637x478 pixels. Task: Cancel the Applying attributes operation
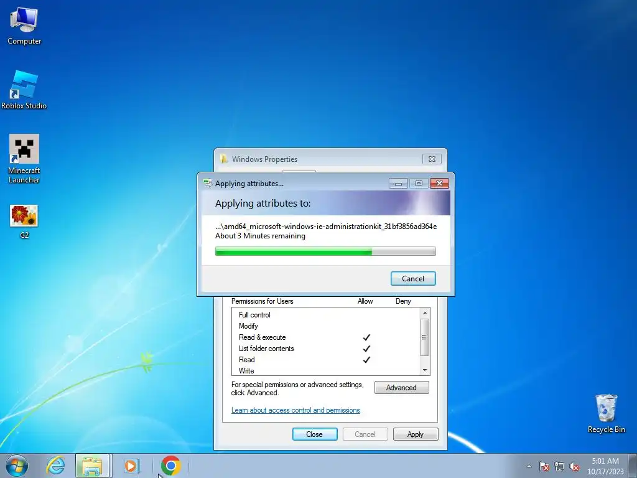pos(413,278)
